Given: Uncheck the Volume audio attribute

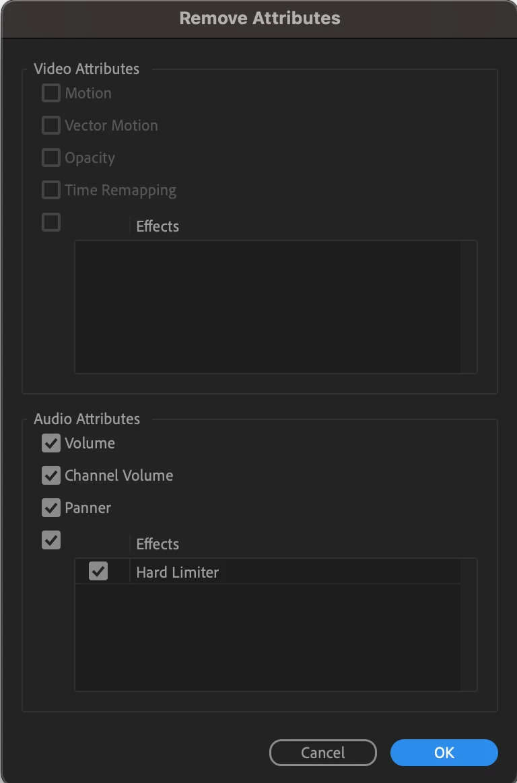Looking at the screenshot, I should (51, 443).
